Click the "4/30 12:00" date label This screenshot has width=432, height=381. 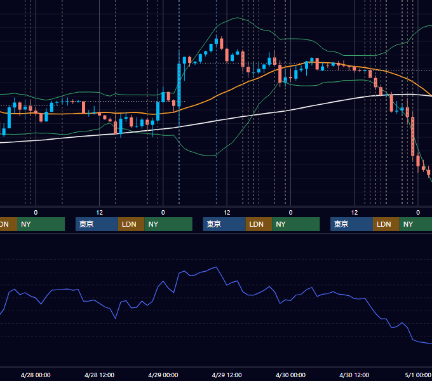[354, 375]
